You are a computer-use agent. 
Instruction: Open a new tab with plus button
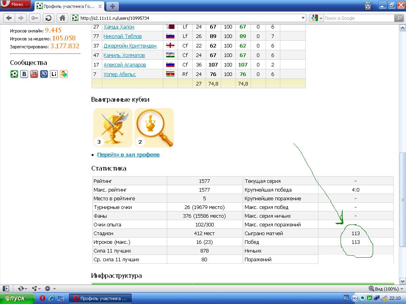click(113, 6)
